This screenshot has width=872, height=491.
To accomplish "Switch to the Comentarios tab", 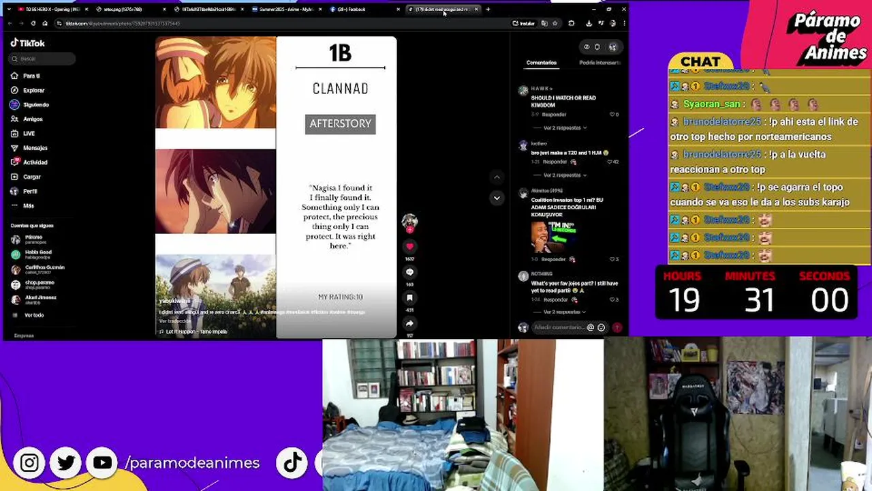I will [542, 63].
